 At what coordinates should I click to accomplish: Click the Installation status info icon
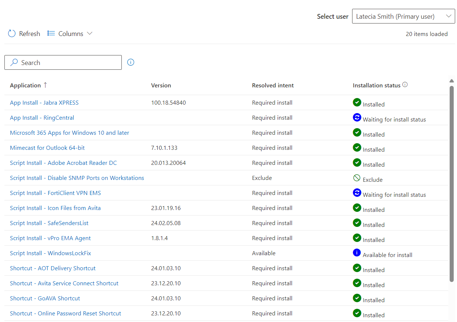tap(405, 85)
